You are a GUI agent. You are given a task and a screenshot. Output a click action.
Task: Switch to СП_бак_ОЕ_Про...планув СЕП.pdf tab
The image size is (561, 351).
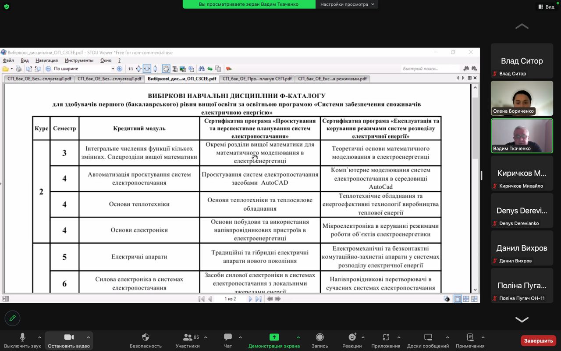point(257,79)
